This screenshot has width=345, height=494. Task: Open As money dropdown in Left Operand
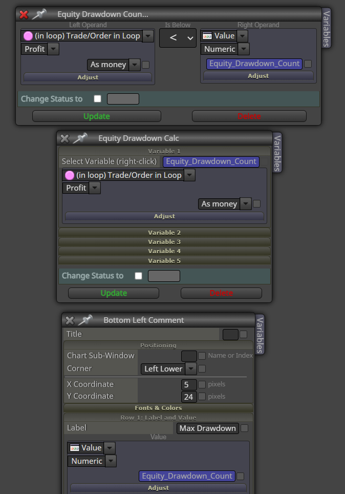tap(135, 65)
